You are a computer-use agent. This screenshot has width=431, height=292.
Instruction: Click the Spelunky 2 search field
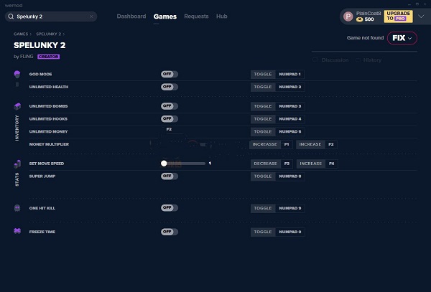[51, 17]
